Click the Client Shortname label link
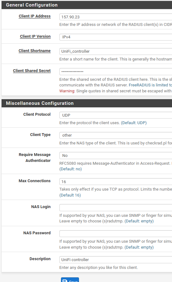This screenshot has height=282, width=172. [x=35, y=51]
